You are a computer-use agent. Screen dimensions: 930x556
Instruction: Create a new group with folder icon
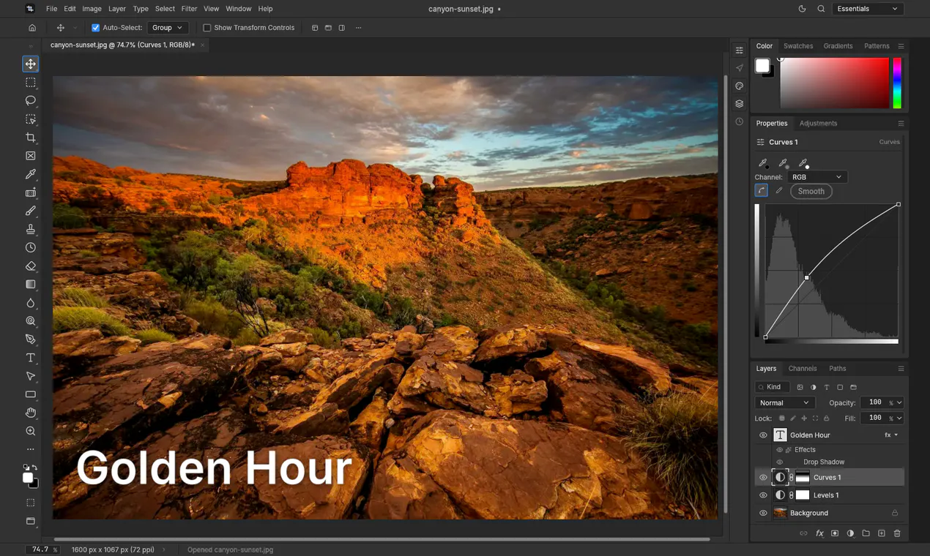point(866,533)
